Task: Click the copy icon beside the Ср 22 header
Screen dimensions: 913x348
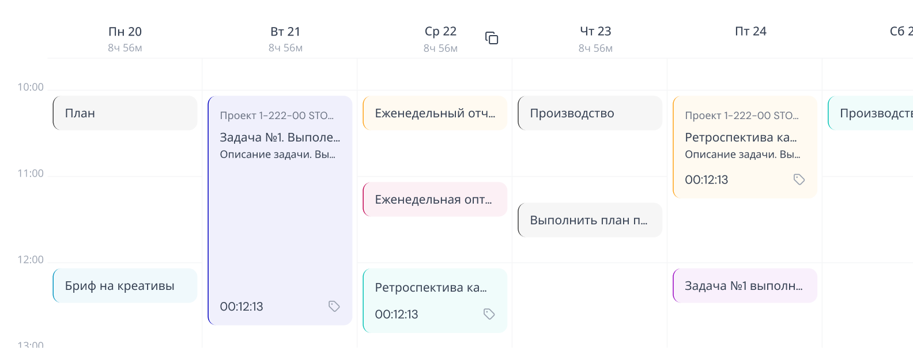Action: (x=492, y=37)
